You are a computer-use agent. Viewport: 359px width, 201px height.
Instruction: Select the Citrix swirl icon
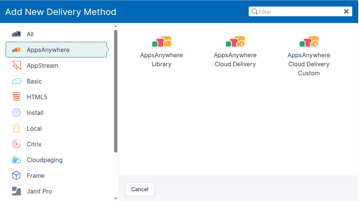[16, 144]
